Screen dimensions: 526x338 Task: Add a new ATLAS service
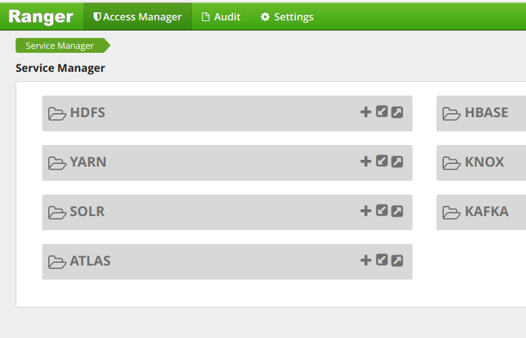coord(366,260)
